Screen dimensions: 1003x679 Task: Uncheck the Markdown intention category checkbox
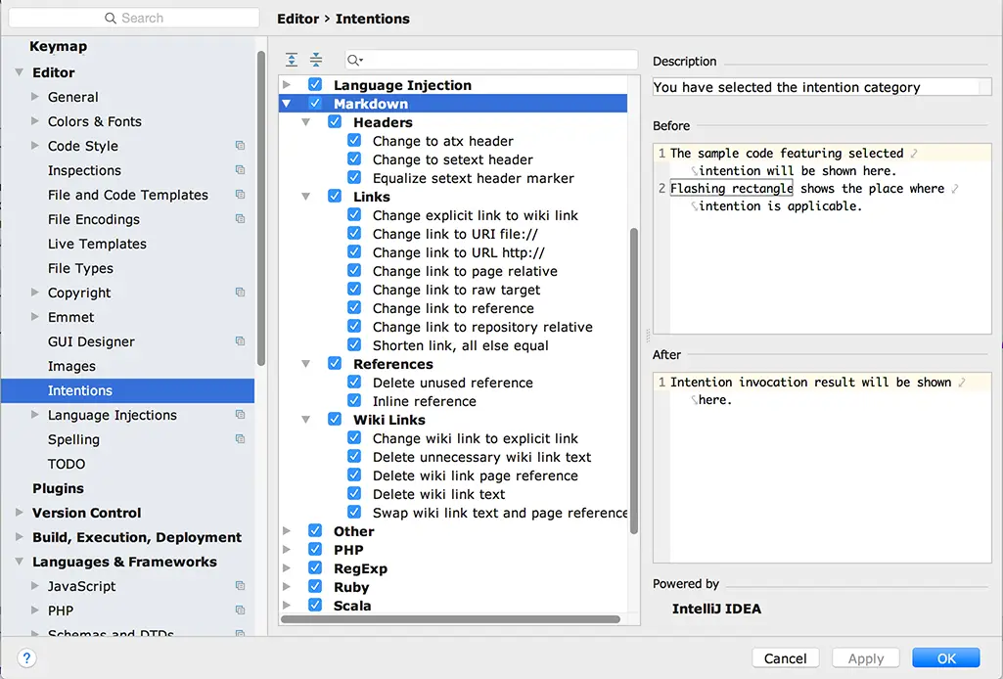315,103
